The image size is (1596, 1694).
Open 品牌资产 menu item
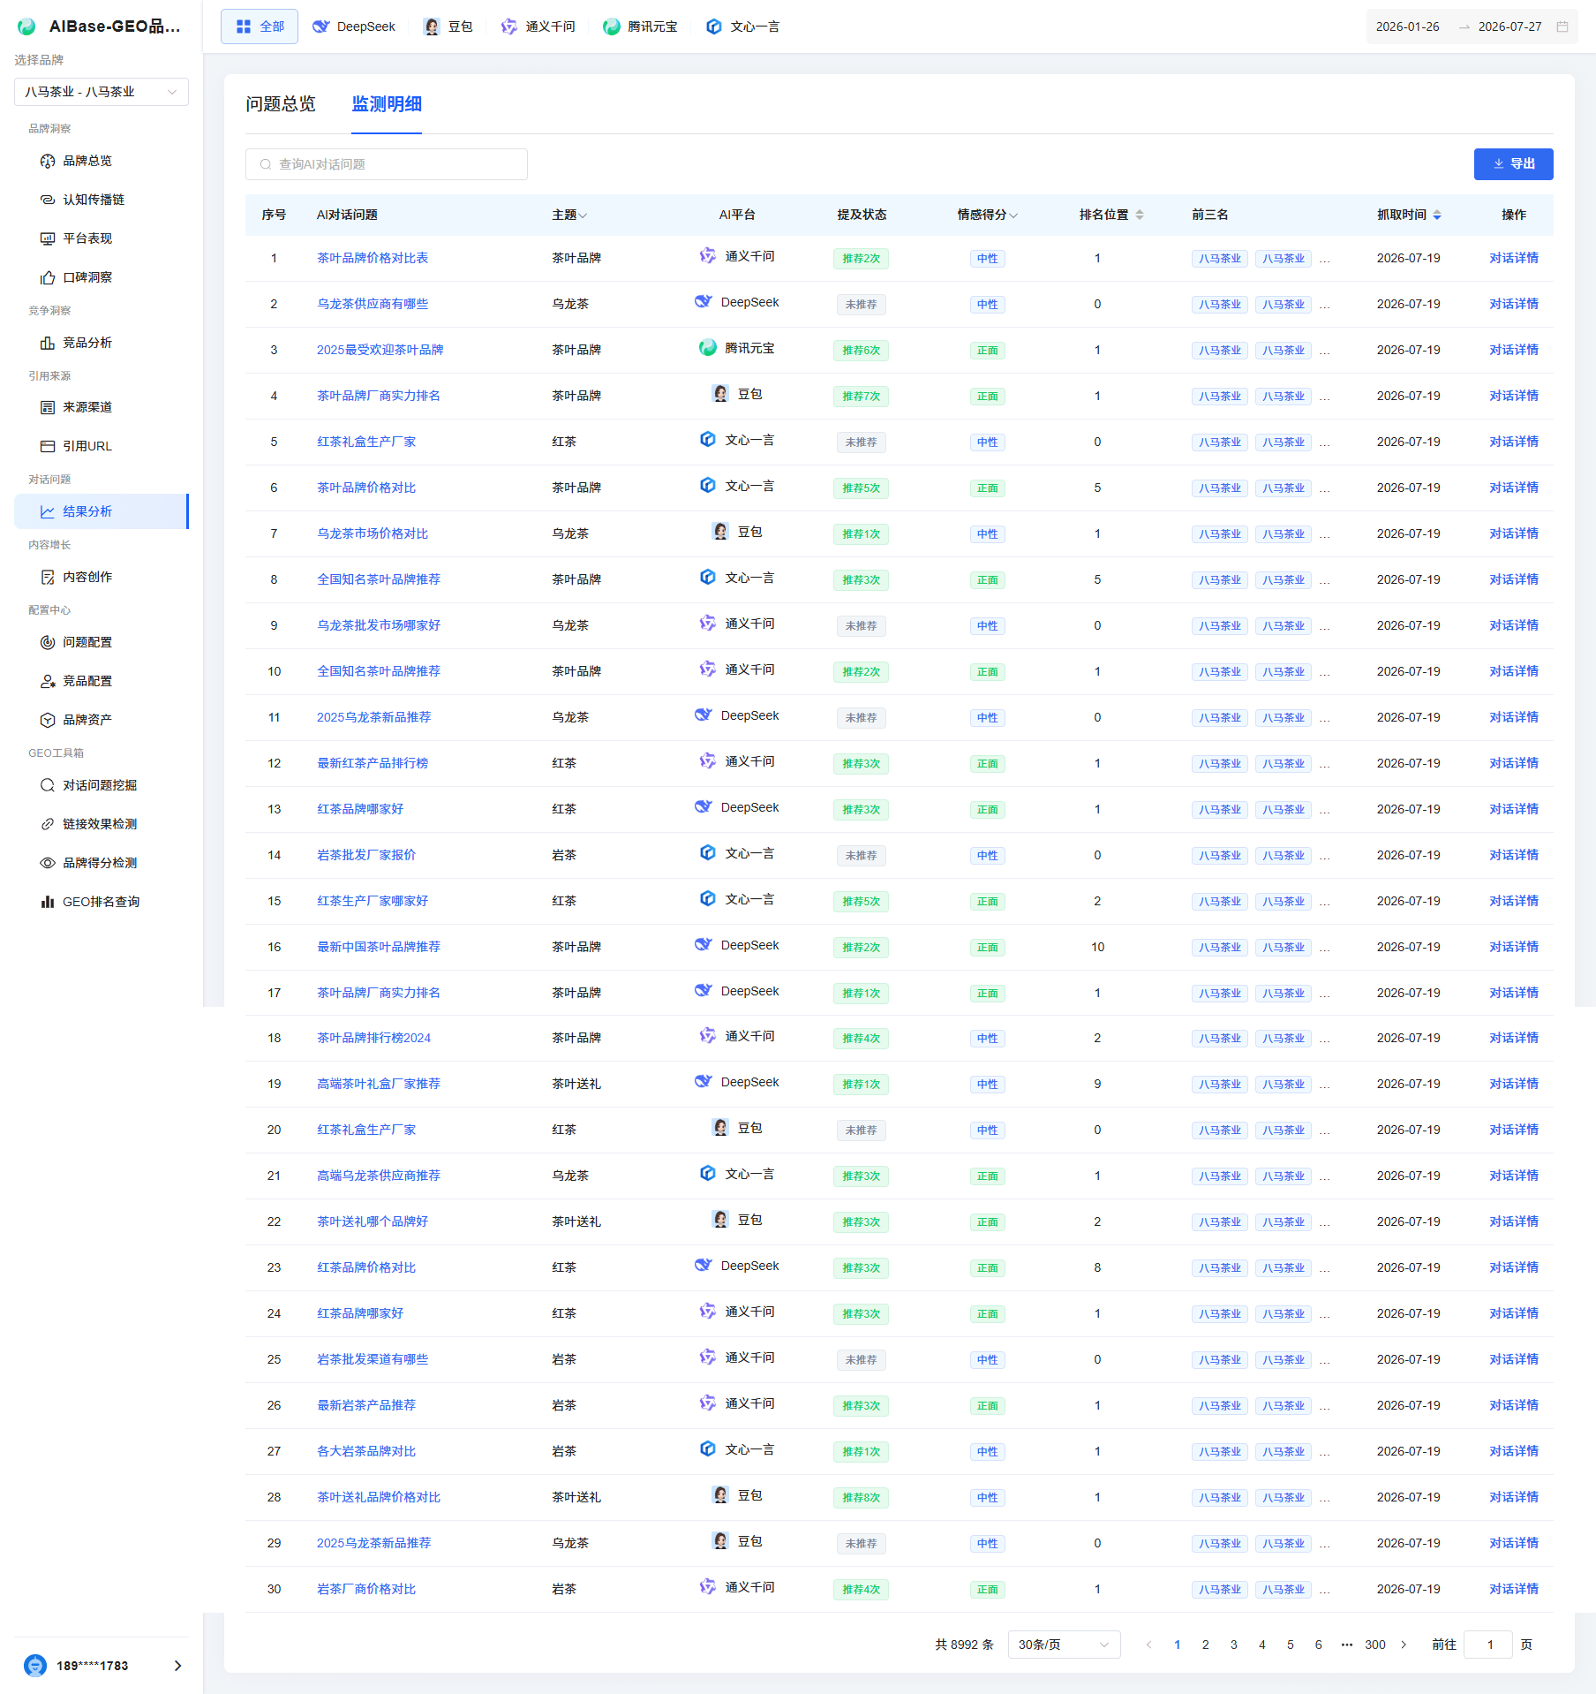(102, 720)
